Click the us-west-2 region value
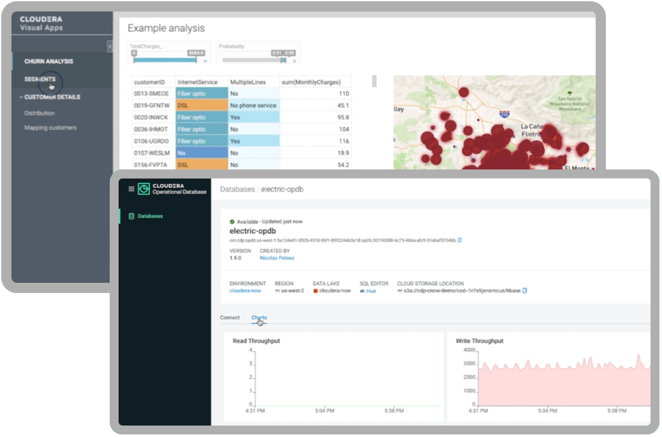This screenshot has width=662, height=437. click(292, 291)
